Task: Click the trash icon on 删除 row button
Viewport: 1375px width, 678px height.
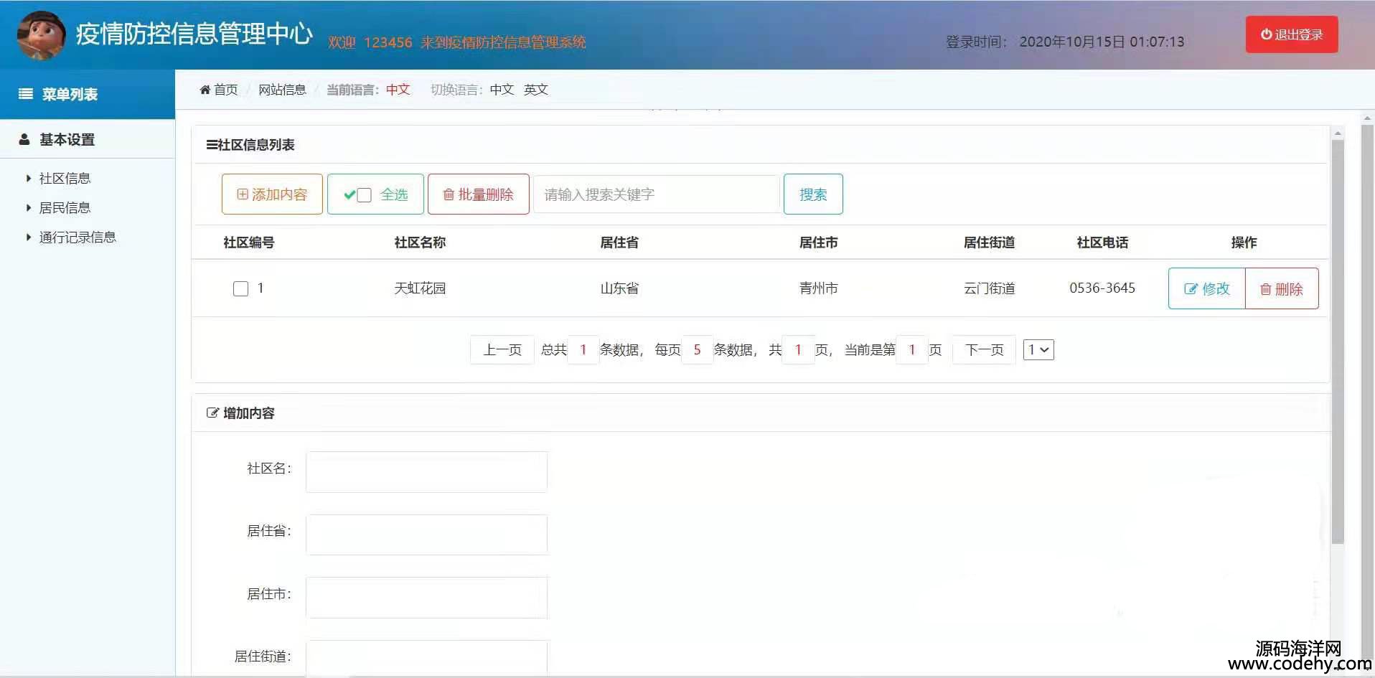Action: pos(1266,289)
